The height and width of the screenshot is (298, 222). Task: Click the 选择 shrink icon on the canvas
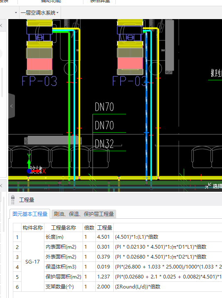pos(208,186)
